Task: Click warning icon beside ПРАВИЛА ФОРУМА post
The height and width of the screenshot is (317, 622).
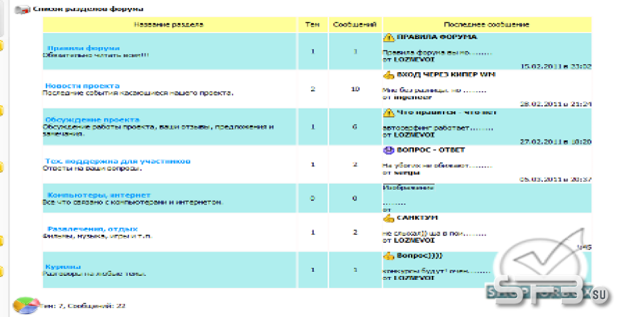Action: [x=389, y=37]
